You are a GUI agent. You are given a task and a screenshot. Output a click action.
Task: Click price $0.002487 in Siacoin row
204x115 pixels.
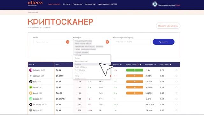(x=61, y=99)
